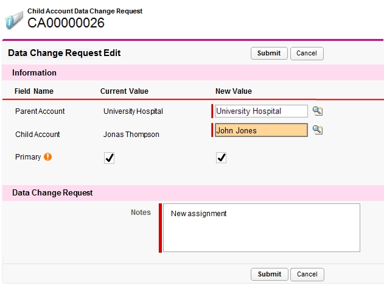
Task: Toggle the Current Value Primary checkbox
Action: (110, 158)
